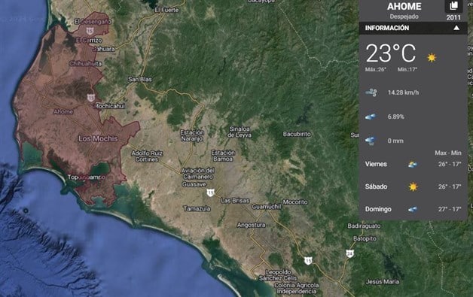
Task: Click the Sinaloa de Leyva map label
Action: (x=240, y=132)
